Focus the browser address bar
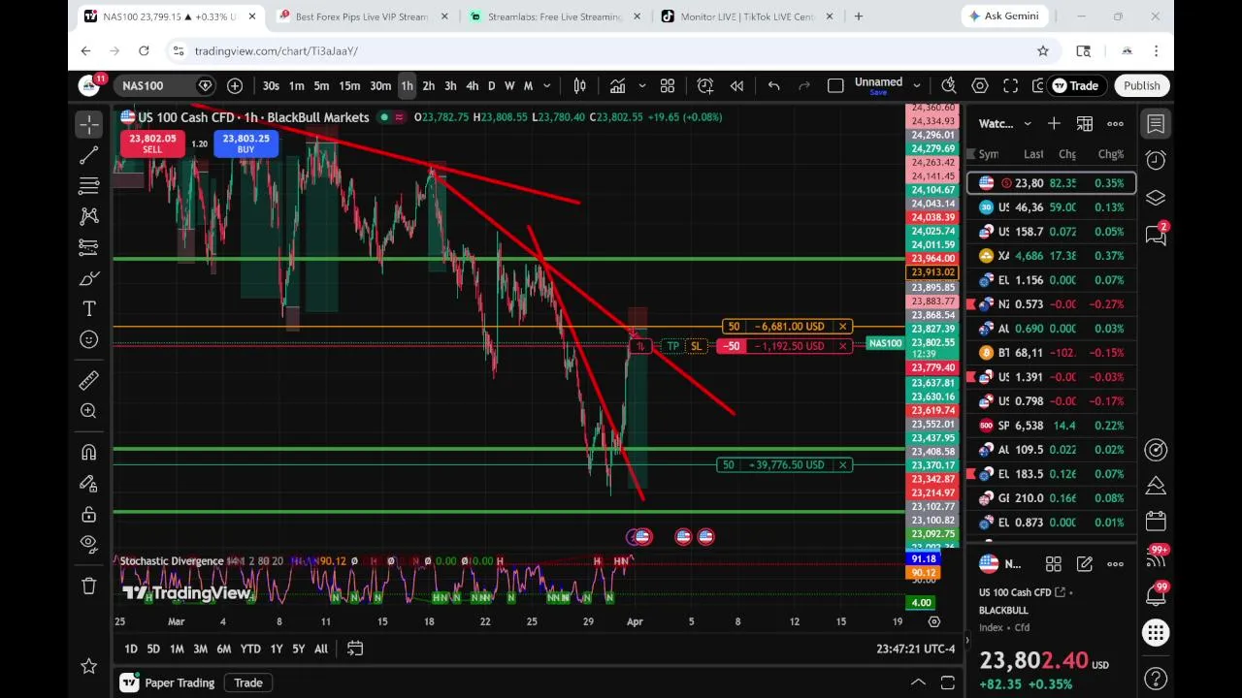The image size is (1242, 698). (x=602, y=50)
